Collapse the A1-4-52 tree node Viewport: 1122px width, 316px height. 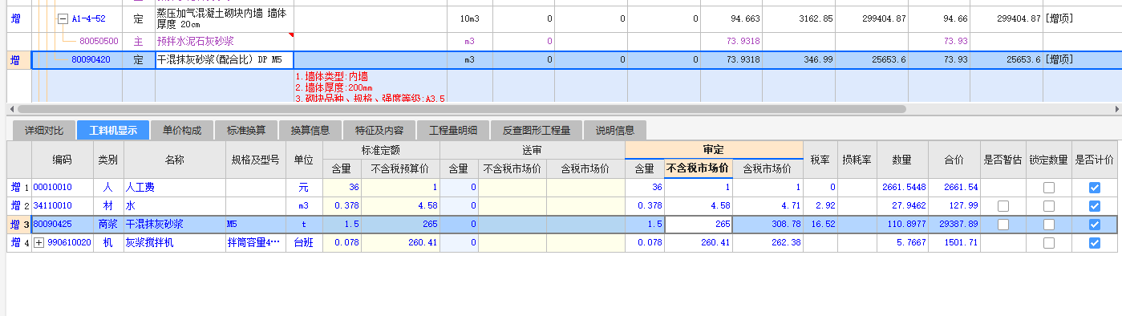click(x=63, y=18)
